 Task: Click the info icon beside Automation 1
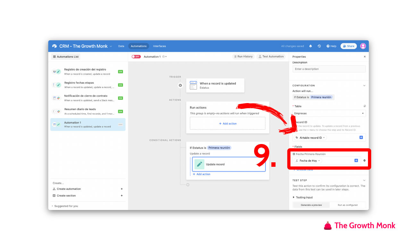pos(163,57)
